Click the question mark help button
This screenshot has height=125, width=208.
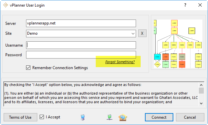coord(185,5)
